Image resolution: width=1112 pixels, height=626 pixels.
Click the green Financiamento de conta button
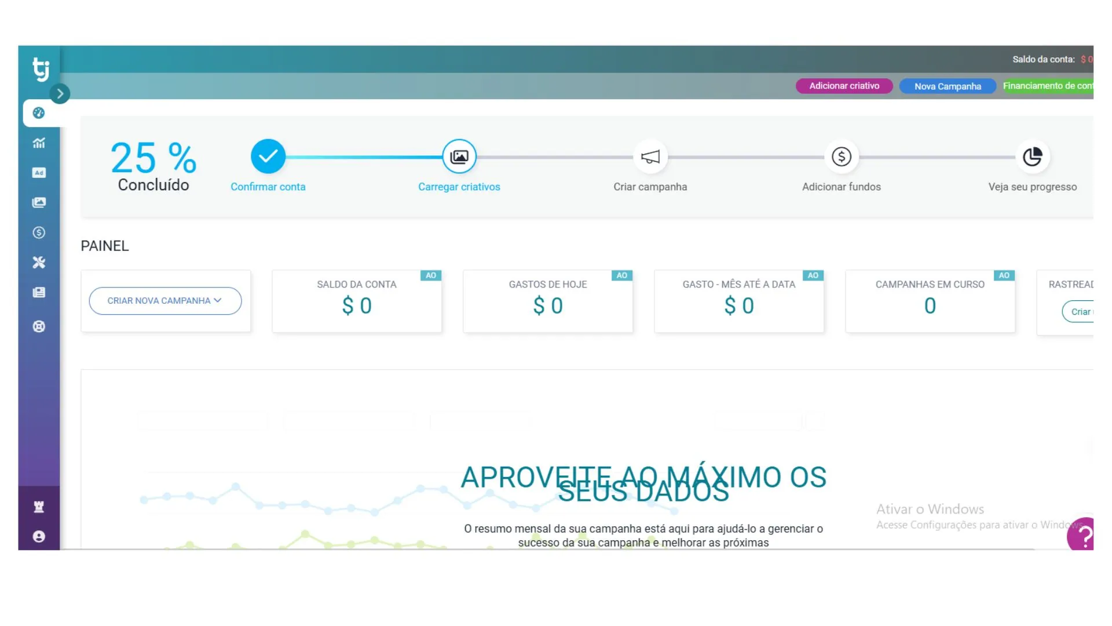(x=1047, y=86)
